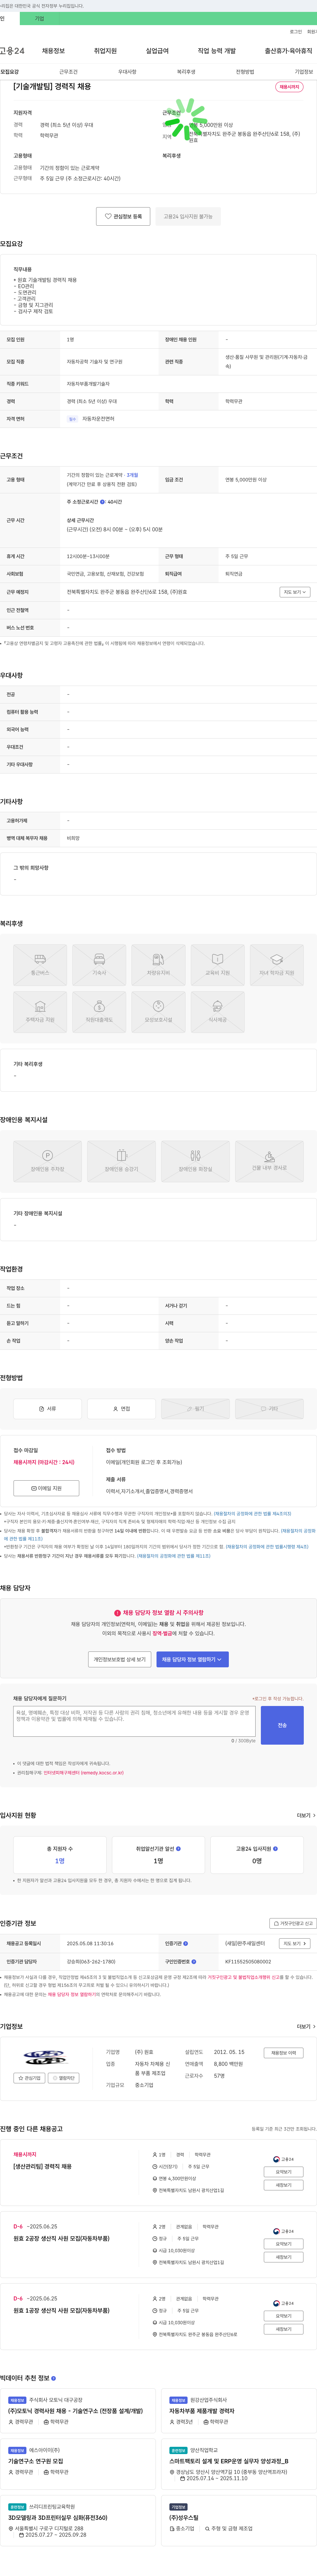Click the blue 전송 button

click(x=282, y=1725)
